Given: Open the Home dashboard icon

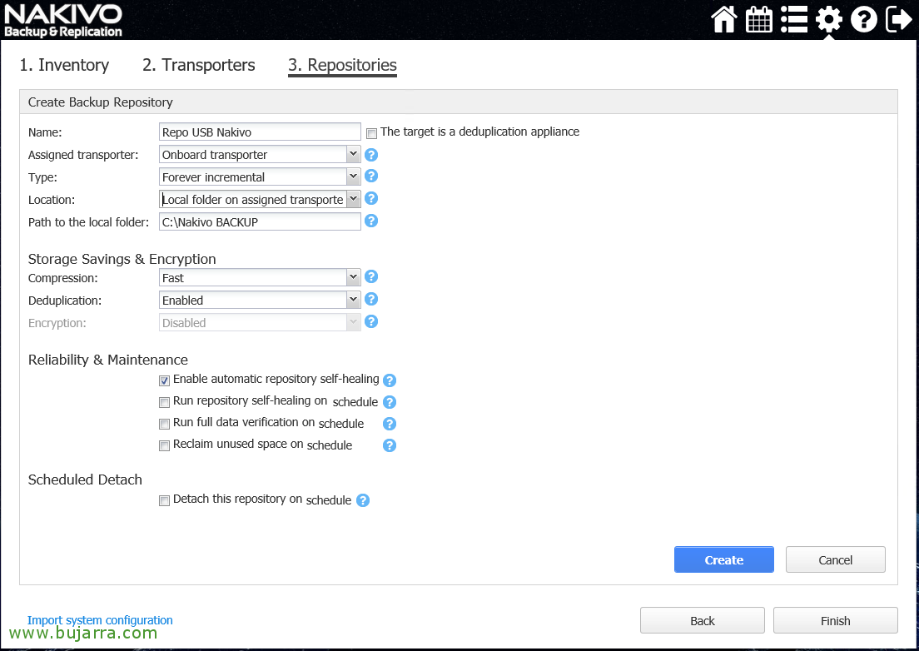Looking at the screenshot, I should [724, 19].
